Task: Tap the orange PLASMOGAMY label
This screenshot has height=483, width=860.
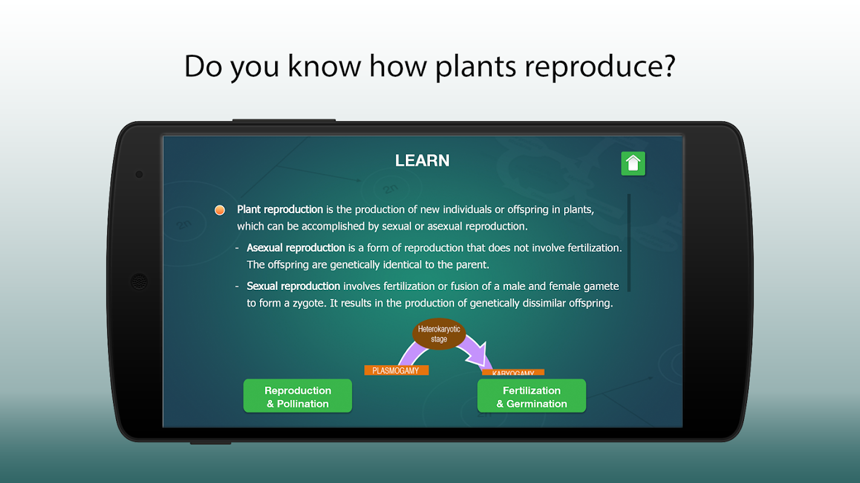Action: click(x=396, y=370)
